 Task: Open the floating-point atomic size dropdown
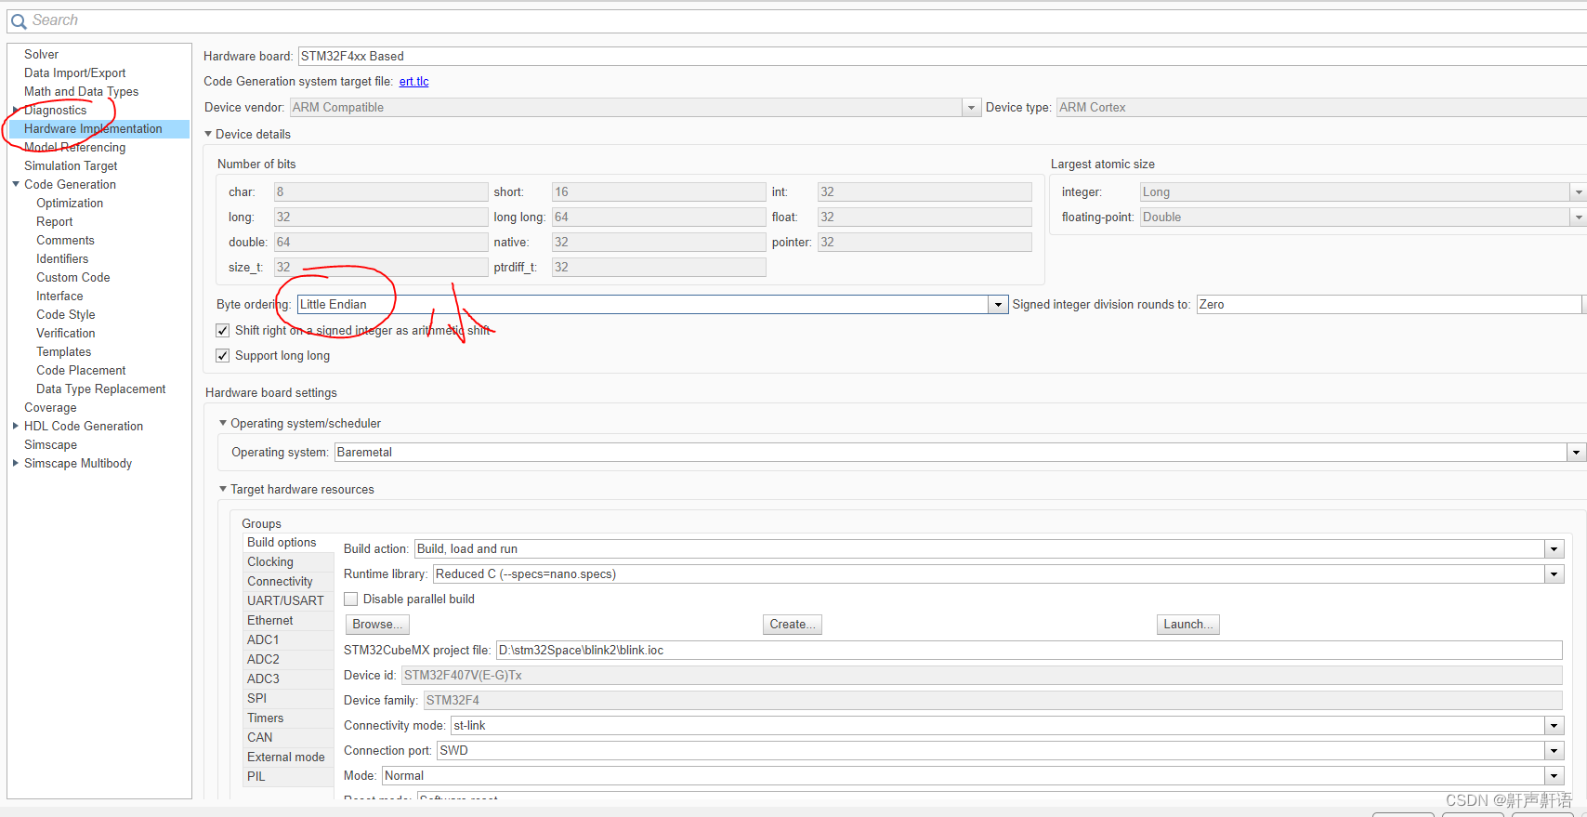(1577, 217)
